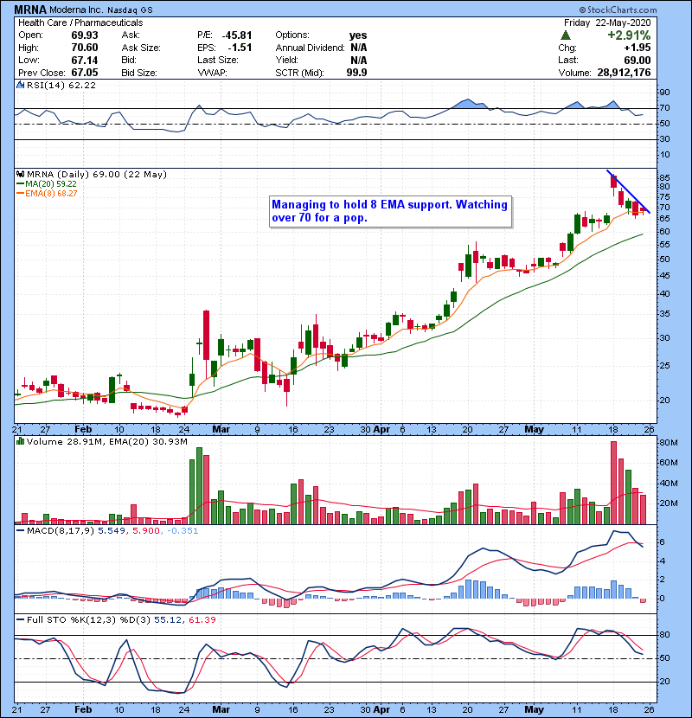Image resolution: width=692 pixels, height=718 pixels.
Task: Click the SCTR (Mid) value 99.9
Action: [356, 73]
